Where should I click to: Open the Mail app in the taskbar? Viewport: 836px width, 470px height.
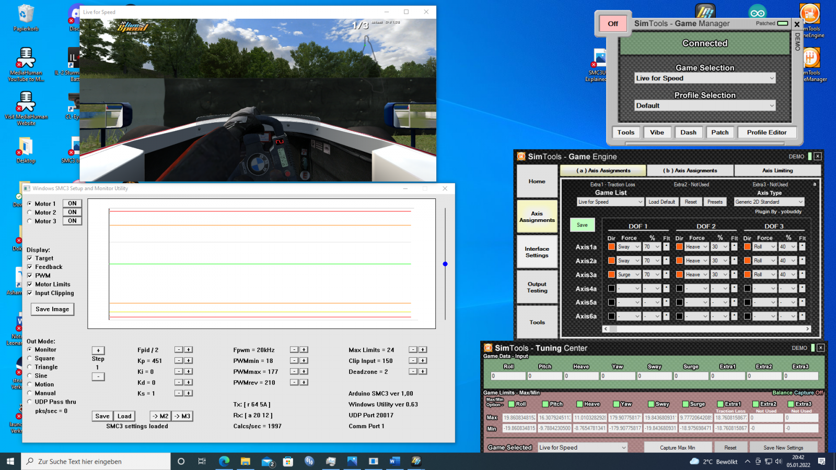(268, 461)
